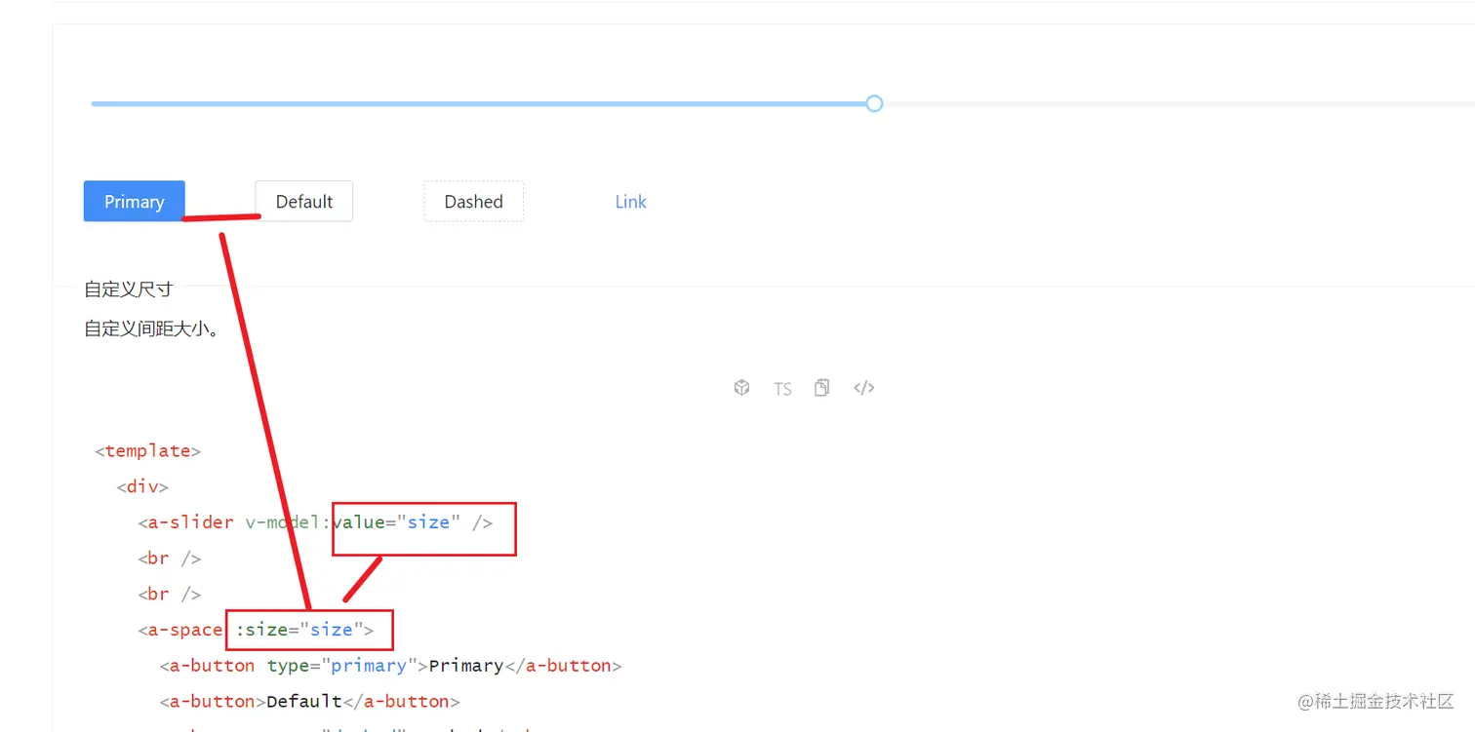Copy code with clipboard icon

822,388
